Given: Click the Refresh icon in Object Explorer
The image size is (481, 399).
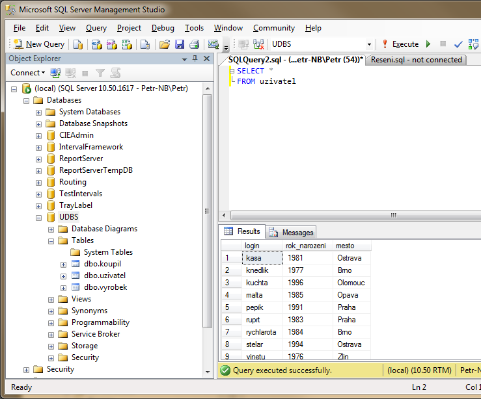Looking at the screenshot, I should point(115,73).
